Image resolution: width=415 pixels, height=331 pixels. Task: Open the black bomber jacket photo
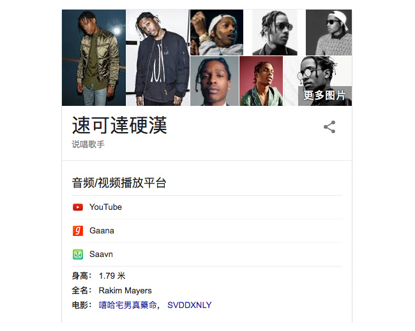(x=158, y=57)
